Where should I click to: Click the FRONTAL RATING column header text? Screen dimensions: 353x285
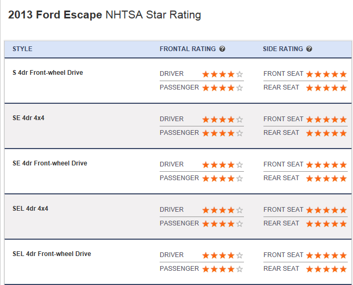[188, 49]
